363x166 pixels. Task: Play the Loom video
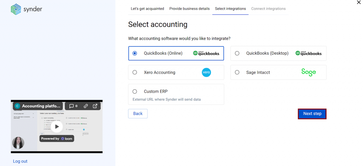coord(56,126)
